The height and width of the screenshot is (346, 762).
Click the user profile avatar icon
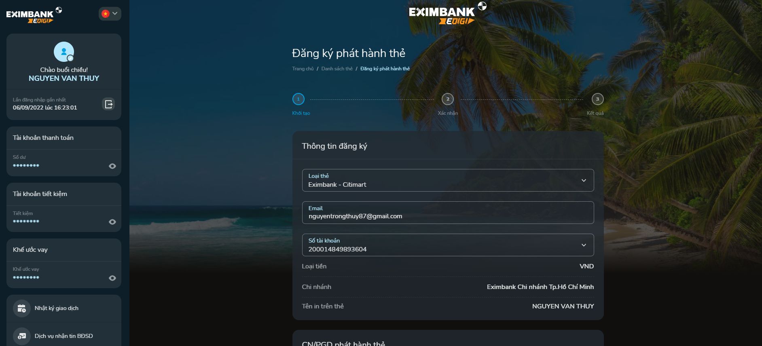64,52
